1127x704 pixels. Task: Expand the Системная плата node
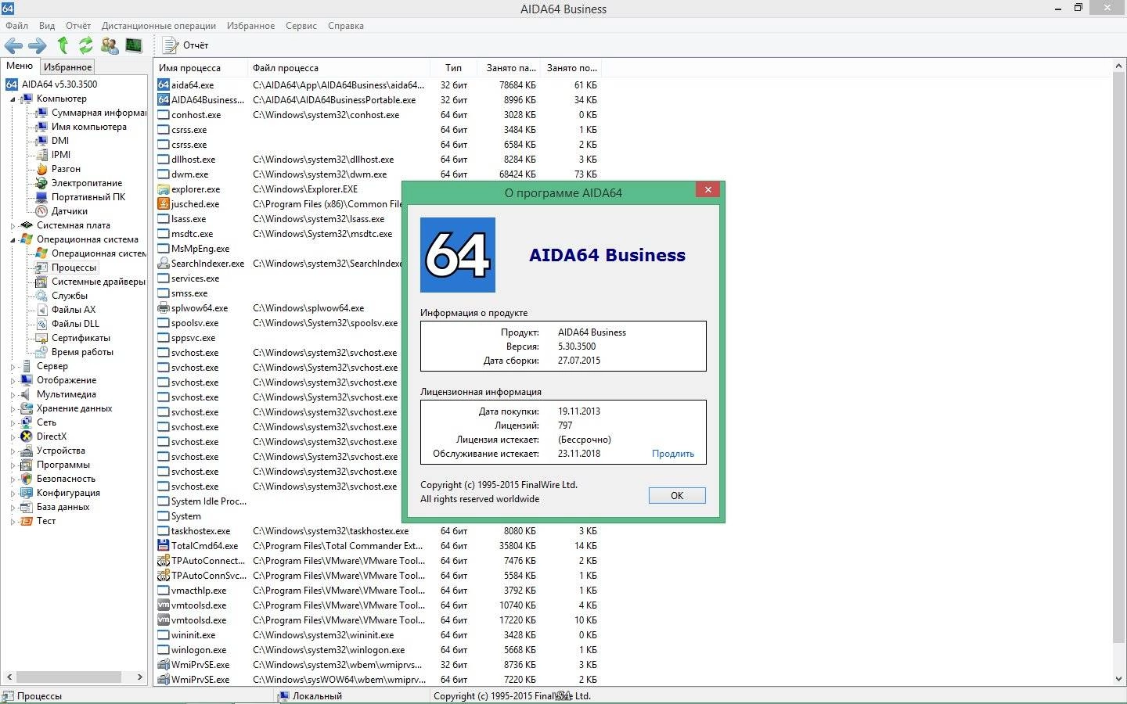pyautogui.click(x=13, y=226)
